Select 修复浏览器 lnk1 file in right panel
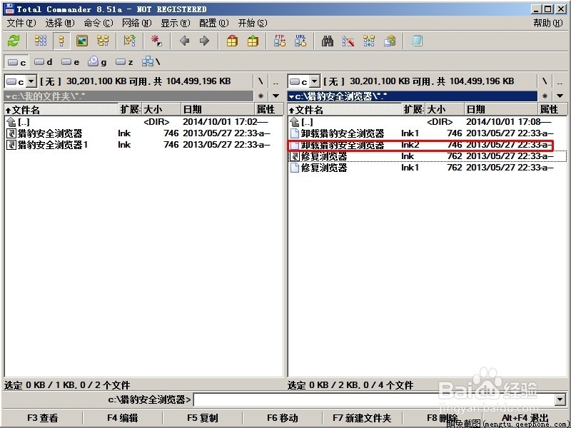 click(x=427, y=168)
